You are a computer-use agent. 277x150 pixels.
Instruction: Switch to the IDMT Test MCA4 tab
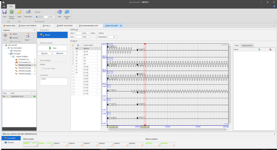pos(65,26)
